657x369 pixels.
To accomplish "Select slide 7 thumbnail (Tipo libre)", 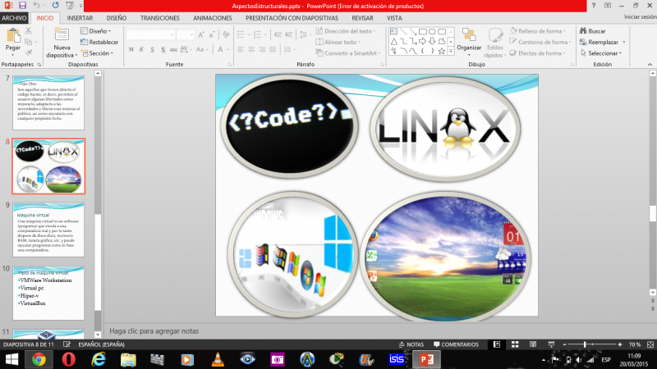I will tap(48, 103).
